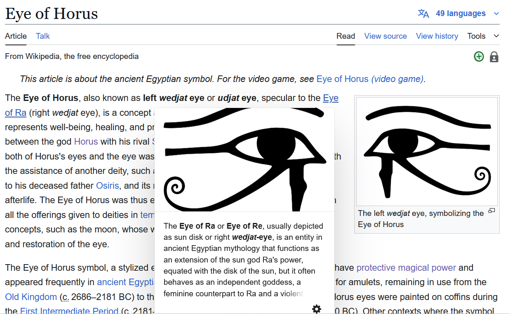Follow the protective magical power link
This screenshot has height=314, width=510.
pyautogui.click(x=406, y=268)
